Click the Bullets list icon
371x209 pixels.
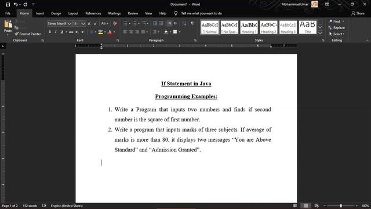point(125,23)
